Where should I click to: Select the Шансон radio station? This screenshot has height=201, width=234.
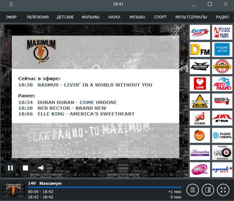pyautogui.click(x=222, y=101)
